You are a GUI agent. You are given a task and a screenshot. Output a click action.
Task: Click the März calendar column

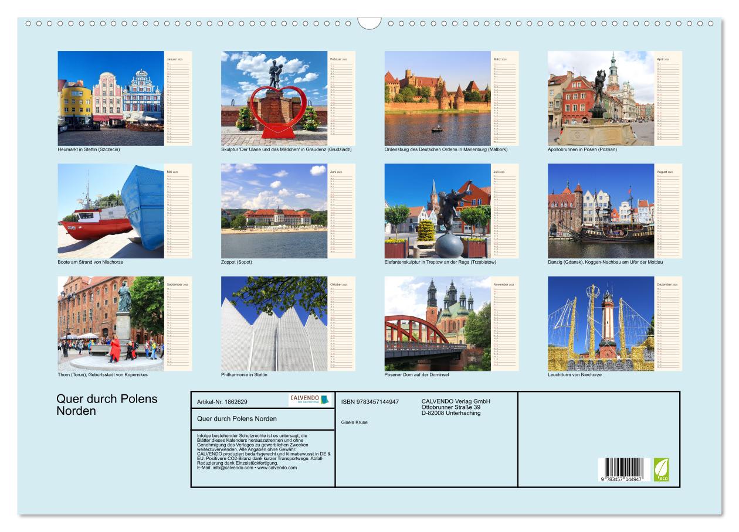pyautogui.click(x=505, y=98)
